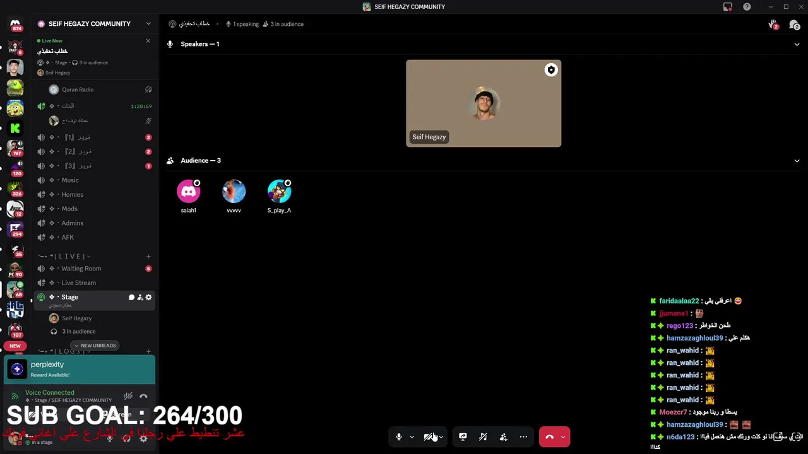Open the server with 294 badge
The width and height of the screenshot is (808, 454).
tap(15, 230)
